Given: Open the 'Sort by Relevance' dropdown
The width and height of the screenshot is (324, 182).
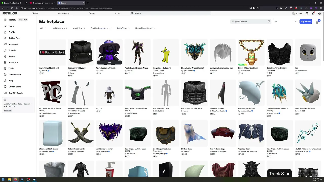Looking at the screenshot, I should click(x=101, y=28).
